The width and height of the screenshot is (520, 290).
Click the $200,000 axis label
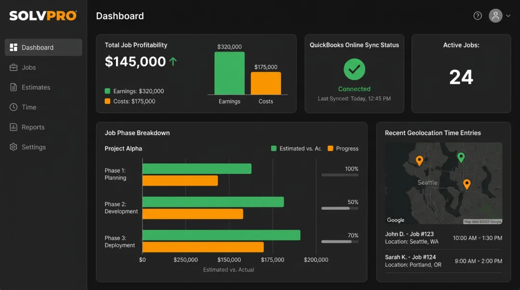tap(316, 260)
